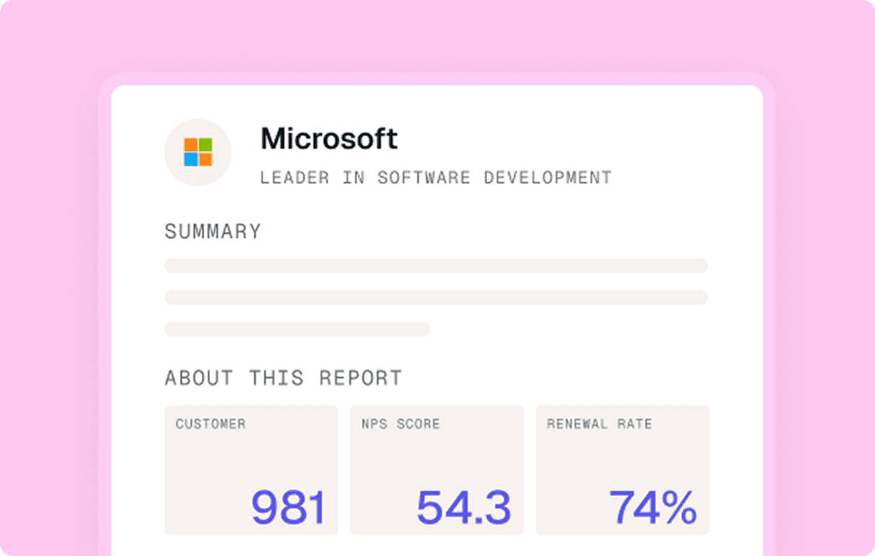Click the circular logo background badge
The image size is (875, 556).
point(198,152)
